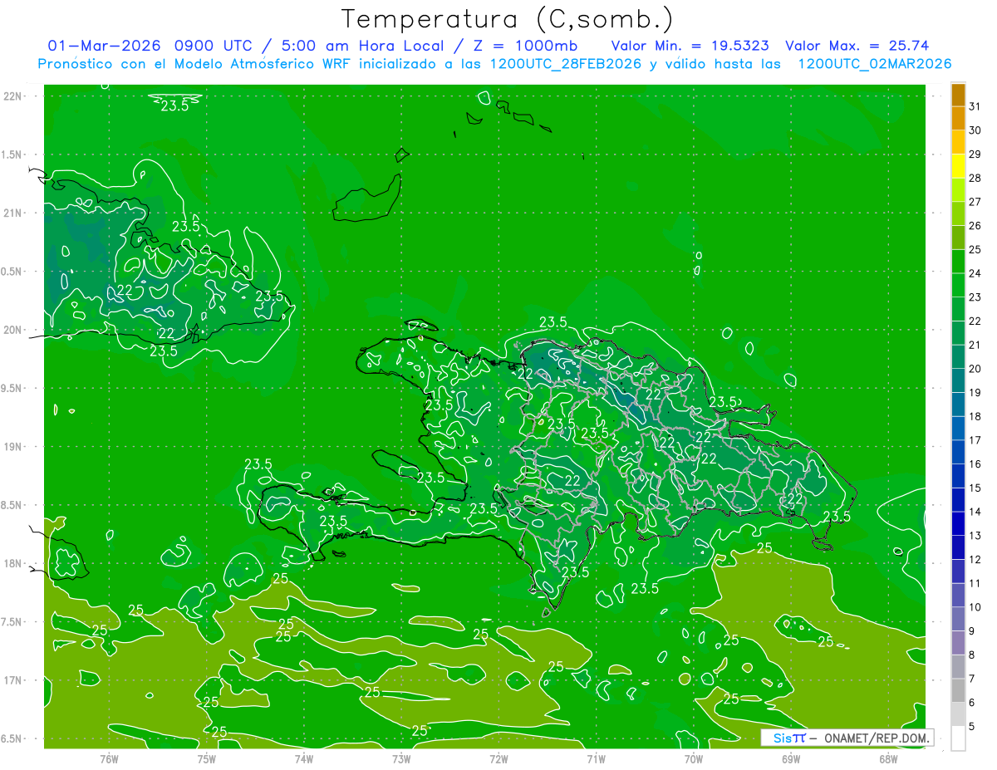Click the '20N' latitude axis label
Image resolution: width=997 pixels, height=770 pixels.
12,330
